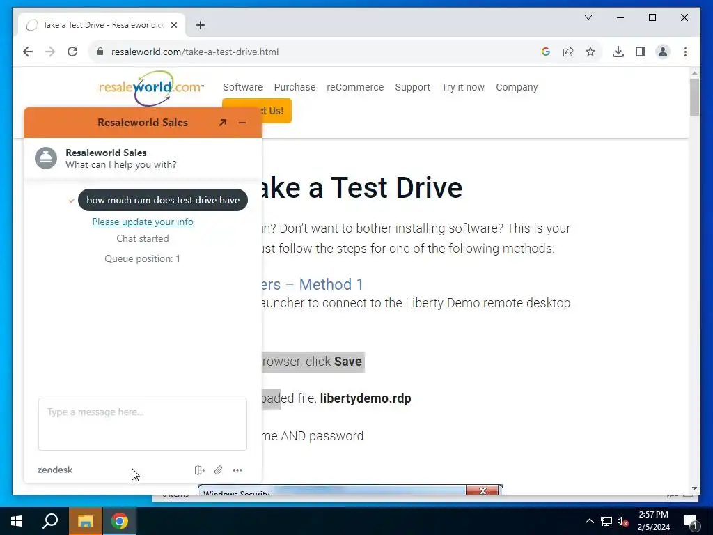Click the Type a message field
This screenshot has width=713, height=535.
click(143, 424)
